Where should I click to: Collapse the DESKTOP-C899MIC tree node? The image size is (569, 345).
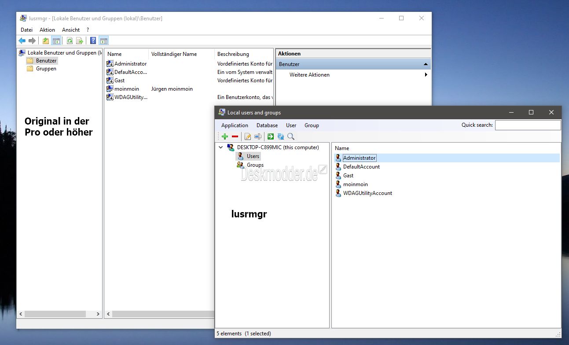pyautogui.click(x=221, y=147)
